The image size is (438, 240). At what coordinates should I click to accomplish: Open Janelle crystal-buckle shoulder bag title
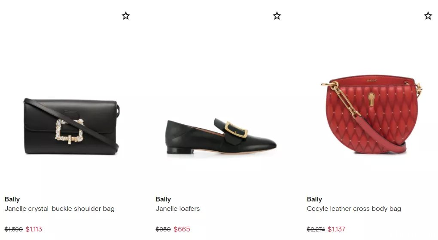pyautogui.click(x=60, y=209)
